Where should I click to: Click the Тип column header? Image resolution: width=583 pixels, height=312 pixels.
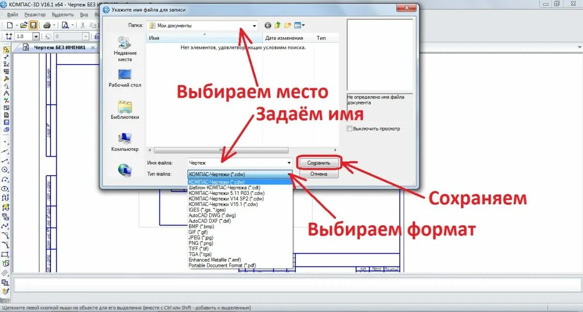(x=326, y=38)
